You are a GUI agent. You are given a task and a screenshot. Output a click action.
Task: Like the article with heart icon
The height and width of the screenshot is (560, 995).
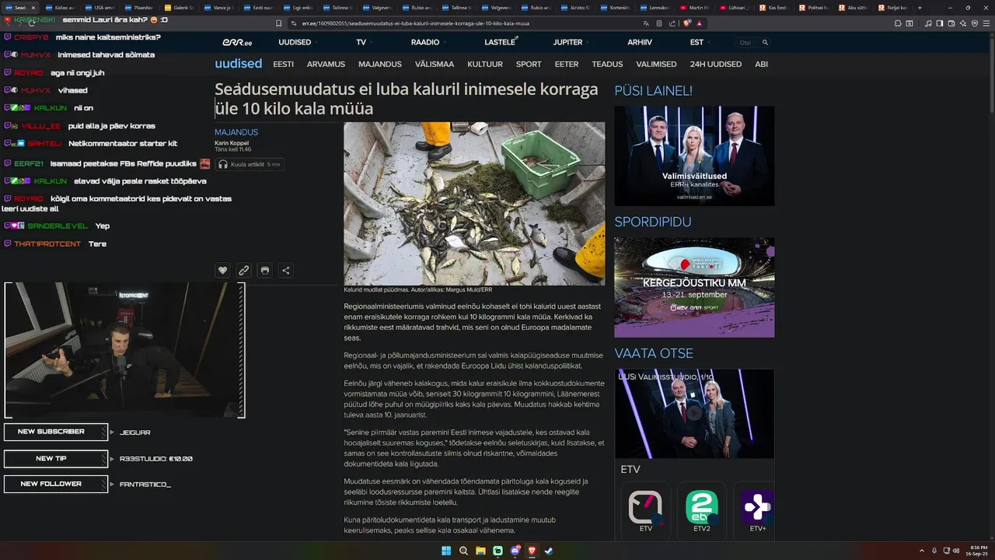click(x=222, y=271)
